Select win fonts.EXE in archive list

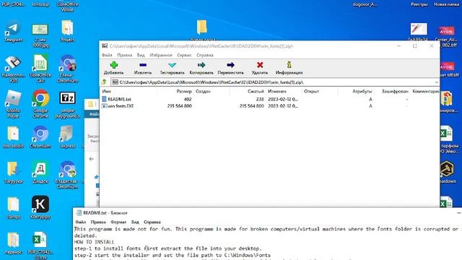pos(118,106)
